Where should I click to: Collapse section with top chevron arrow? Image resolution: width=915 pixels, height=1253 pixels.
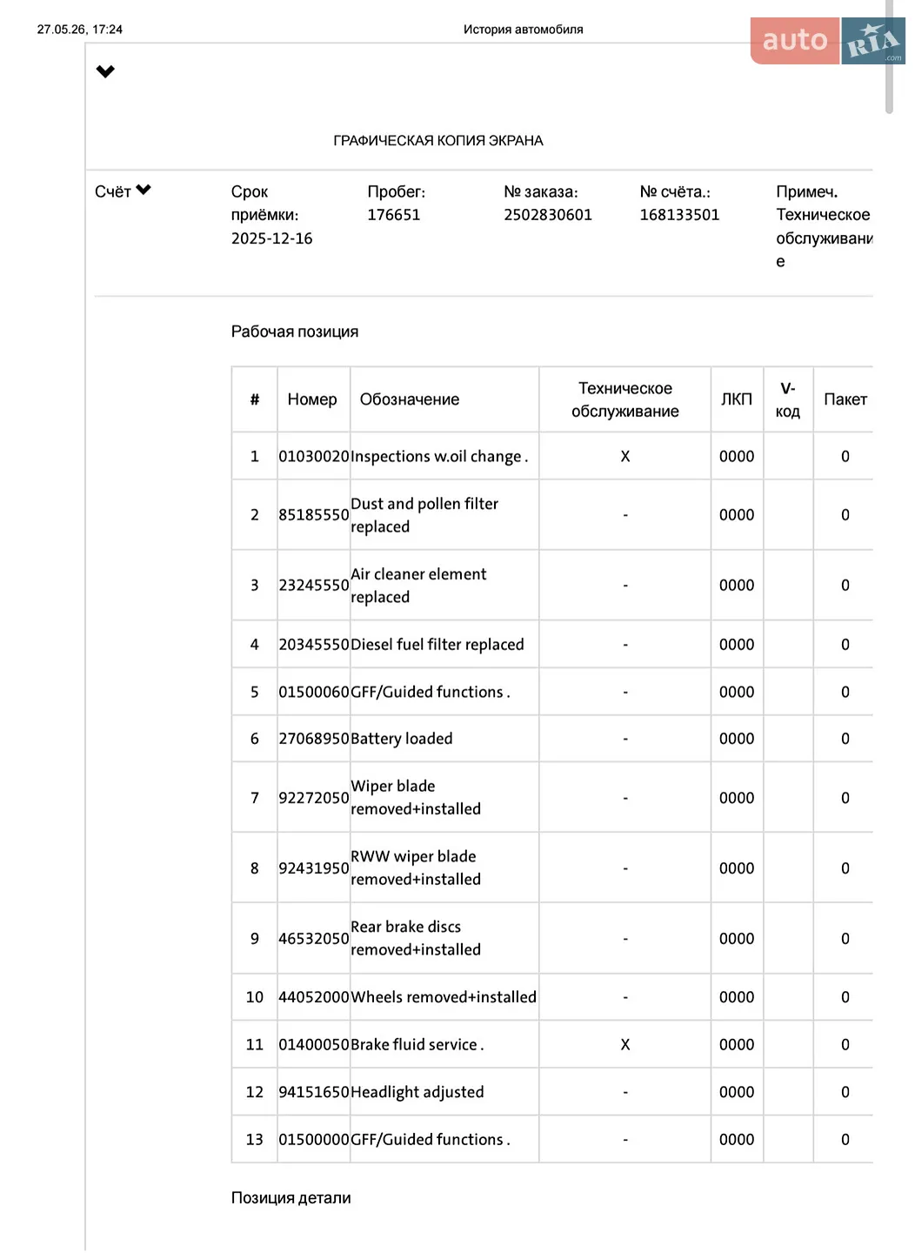tap(105, 71)
